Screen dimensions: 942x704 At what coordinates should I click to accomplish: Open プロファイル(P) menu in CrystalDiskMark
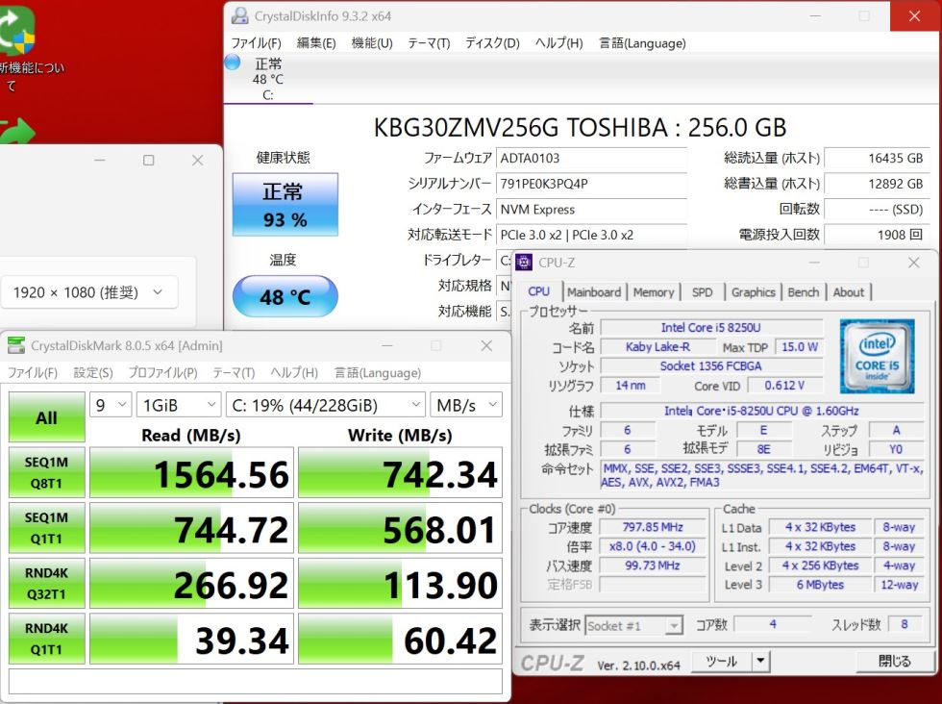[x=162, y=373]
